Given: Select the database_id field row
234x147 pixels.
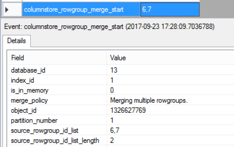Looking at the screenshot, I should click(x=28, y=70).
